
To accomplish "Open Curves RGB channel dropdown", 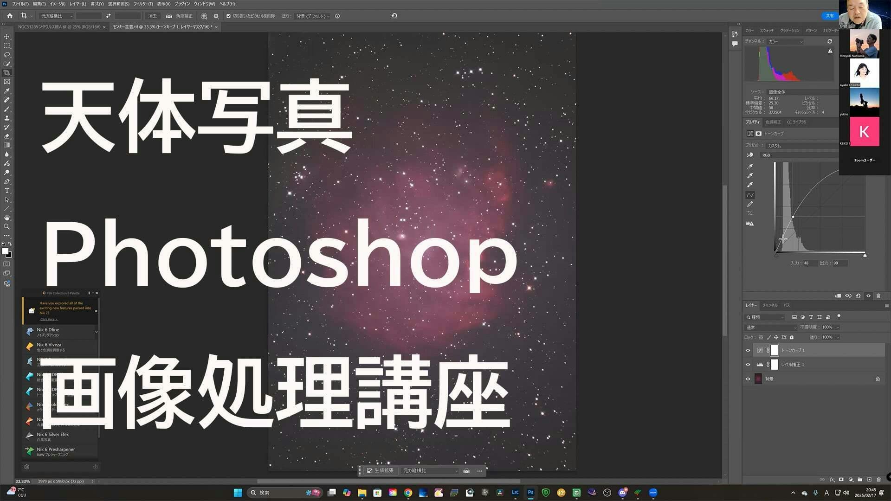I will 799,155.
